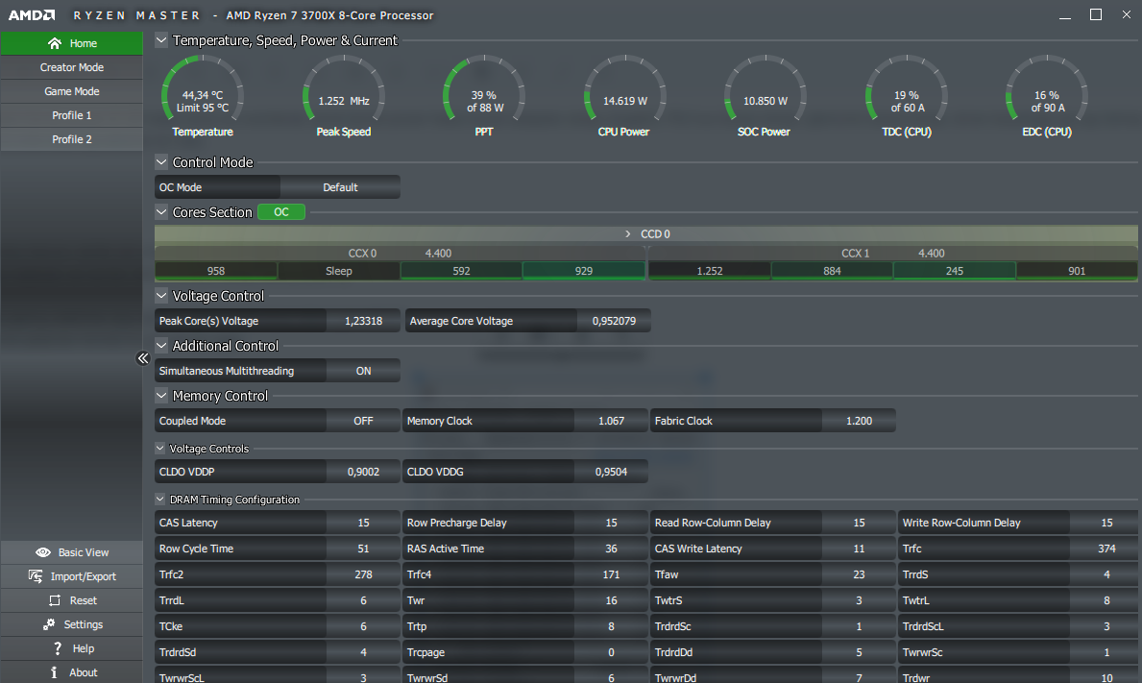Click the Reset button label
Viewport: 1142px width, 683px height.
coord(83,600)
